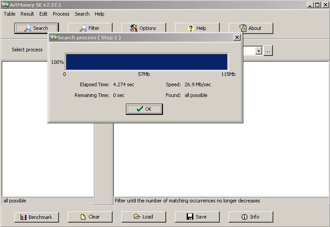This screenshot has height=227, width=330.
Task: Click the ellipsis browse button
Action: tap(268, 51)
